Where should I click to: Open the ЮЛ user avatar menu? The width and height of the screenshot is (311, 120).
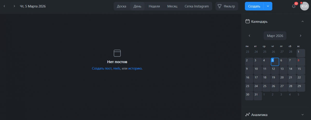304,6
